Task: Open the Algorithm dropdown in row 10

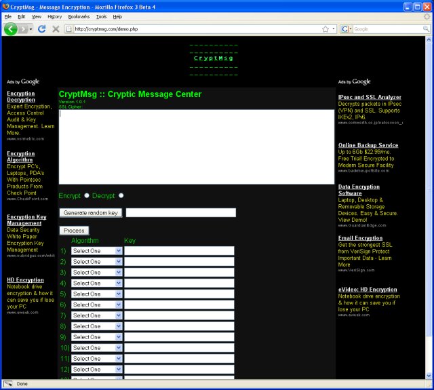Action: pos(96,348)
